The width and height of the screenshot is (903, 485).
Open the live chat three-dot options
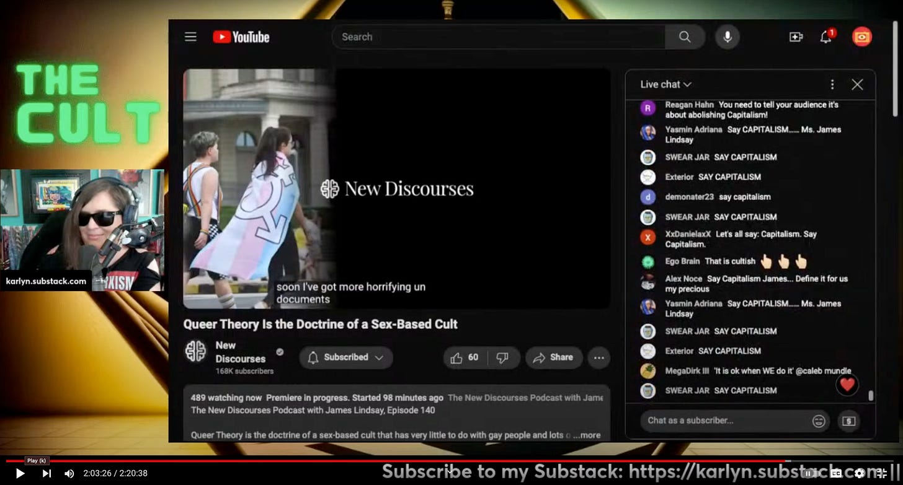832,84
